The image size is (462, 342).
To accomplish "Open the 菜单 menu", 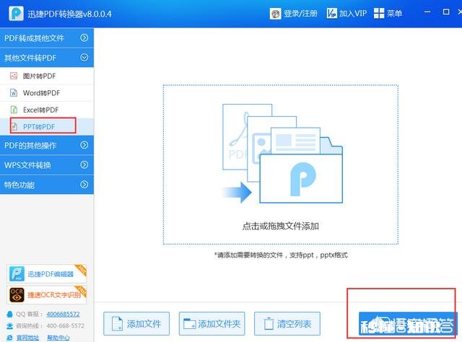I will point(394,14).
